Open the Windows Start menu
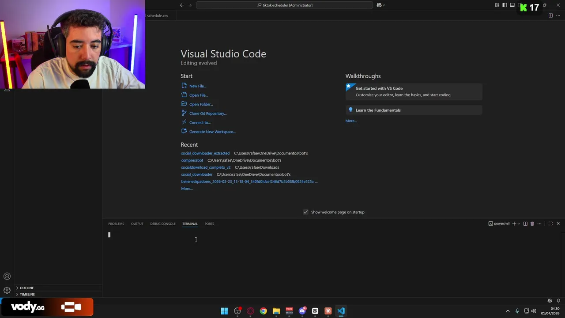565x318 pixels. tap(224, 311)
